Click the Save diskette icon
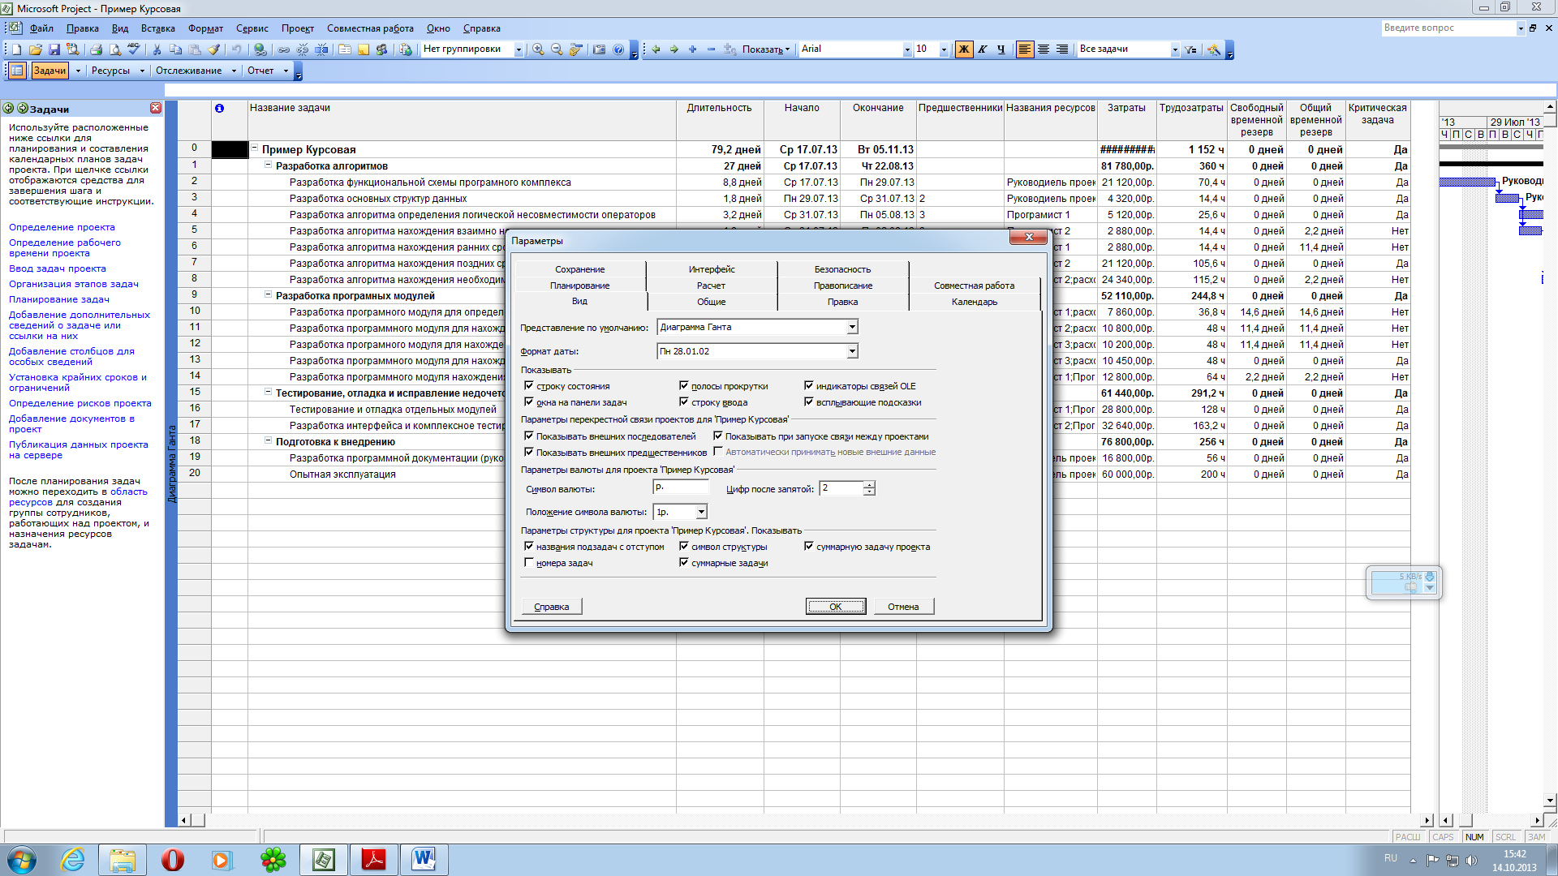The width and height of the screenshot is (1558, 876). click(x=54, y=49)
